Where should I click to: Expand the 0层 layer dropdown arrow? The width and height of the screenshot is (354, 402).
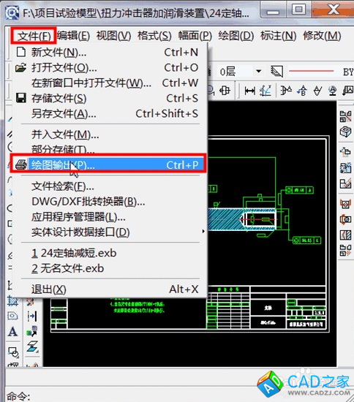tap(258, 71)
